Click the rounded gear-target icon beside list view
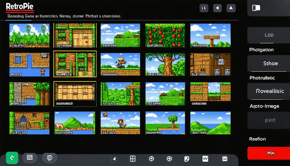The height and width of the screenshot is (166, 290). pos(50,158)
